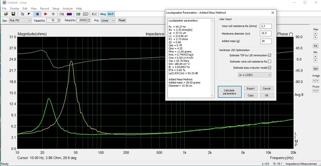321x166 pixels.
Task: Click the red and blue level meter icon
Action: tap(69, 14)
